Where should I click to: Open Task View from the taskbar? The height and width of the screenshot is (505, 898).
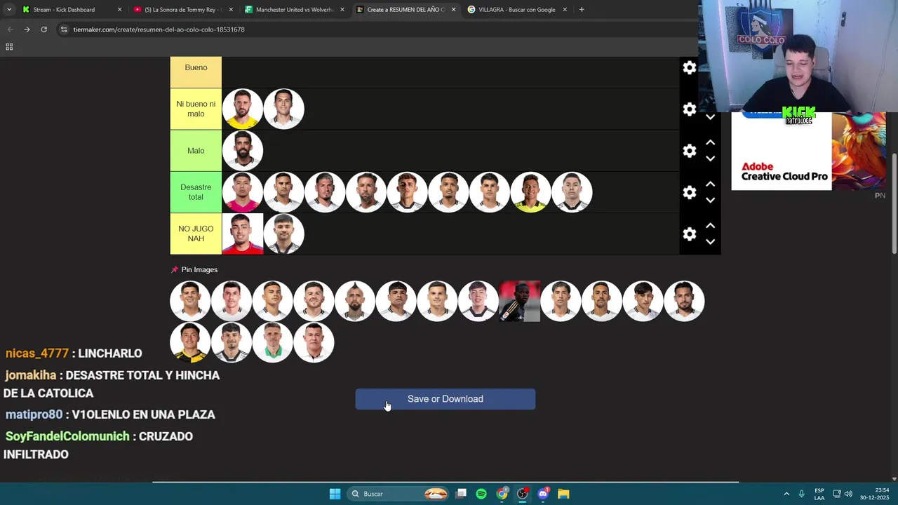click(461, 494)
